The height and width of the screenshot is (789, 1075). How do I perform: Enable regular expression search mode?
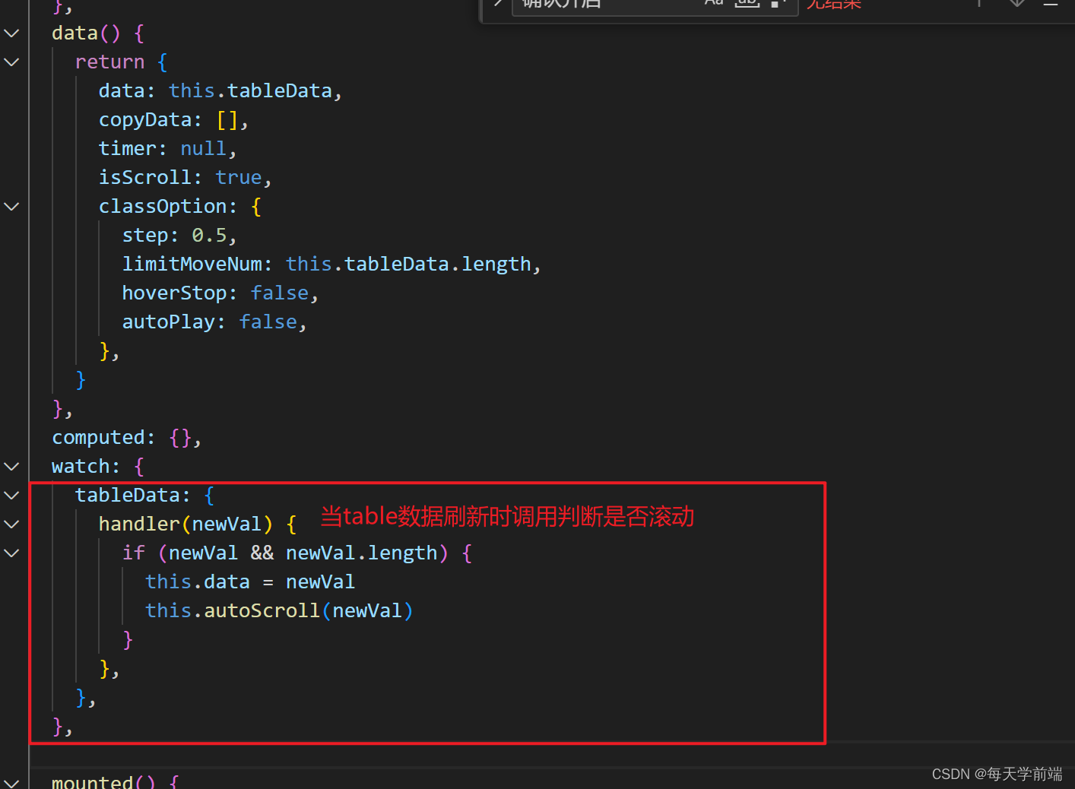click(775, 3)
